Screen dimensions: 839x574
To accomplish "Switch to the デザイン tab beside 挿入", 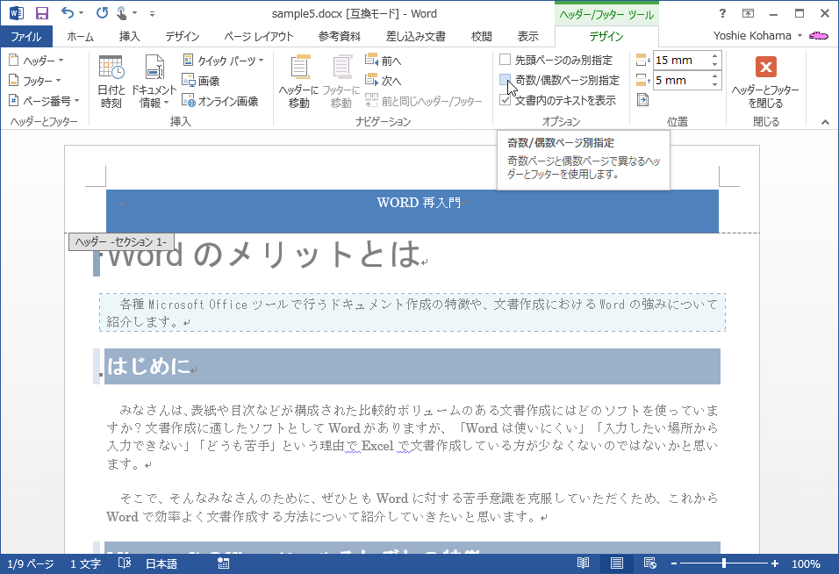I will 182,36.
